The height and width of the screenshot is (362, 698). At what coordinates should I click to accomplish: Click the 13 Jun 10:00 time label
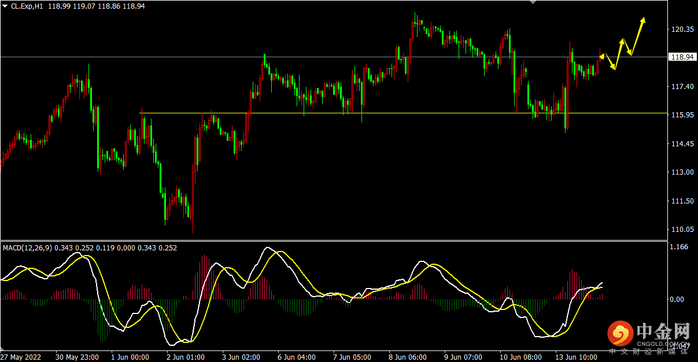[577, 357]
